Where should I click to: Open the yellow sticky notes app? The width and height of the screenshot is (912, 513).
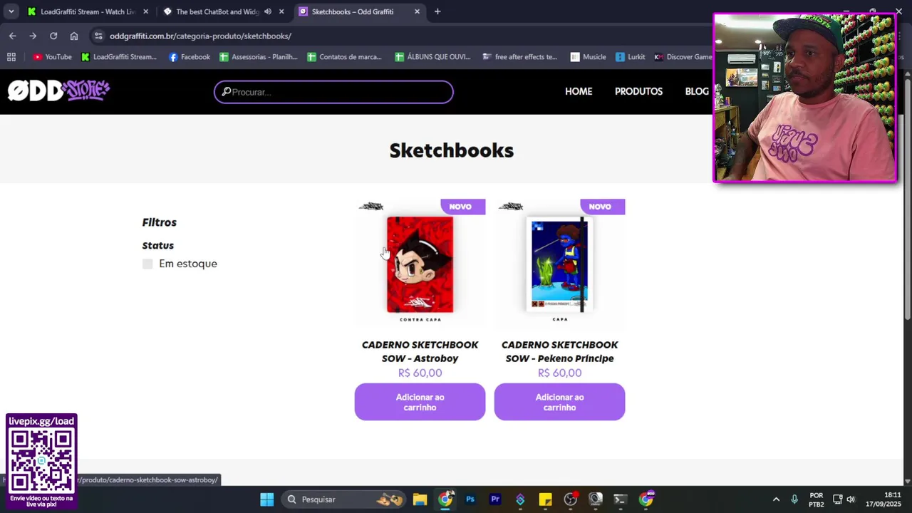(x=545, y=499)
